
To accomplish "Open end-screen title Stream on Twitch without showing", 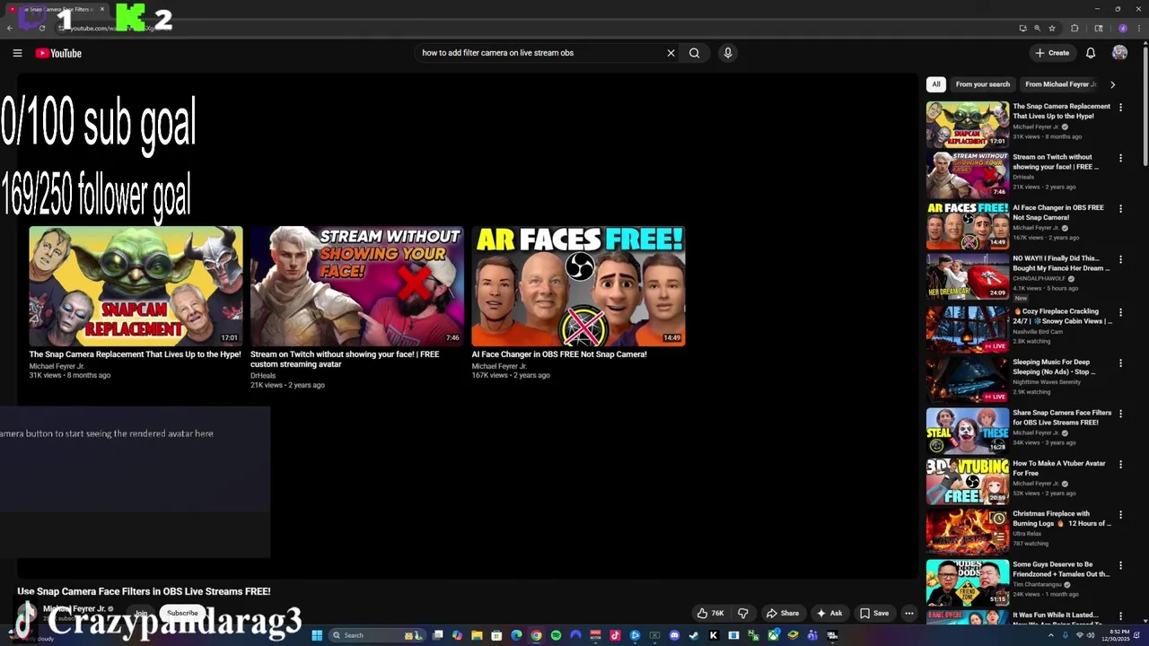I will point(345,359).
